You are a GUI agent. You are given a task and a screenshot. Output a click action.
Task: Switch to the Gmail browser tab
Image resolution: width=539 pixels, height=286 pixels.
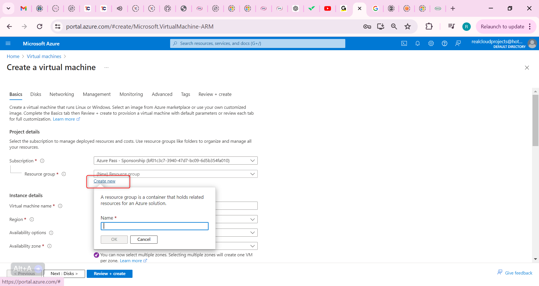tap(24, 8)
